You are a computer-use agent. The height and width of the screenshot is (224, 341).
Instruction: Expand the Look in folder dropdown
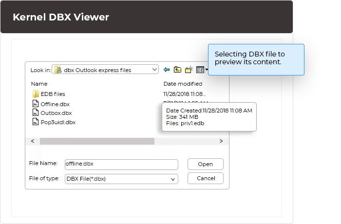pyautogui.click(x=154, y=70)
